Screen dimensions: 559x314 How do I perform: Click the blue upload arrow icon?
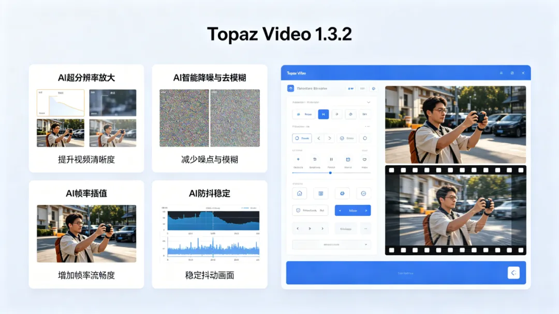(290, 88)
